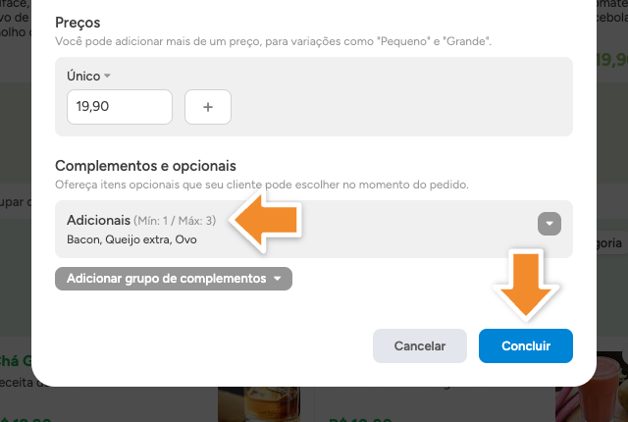
Task: Click the Mín: 1 / Máx: 3 label
Action: [175, 221]
